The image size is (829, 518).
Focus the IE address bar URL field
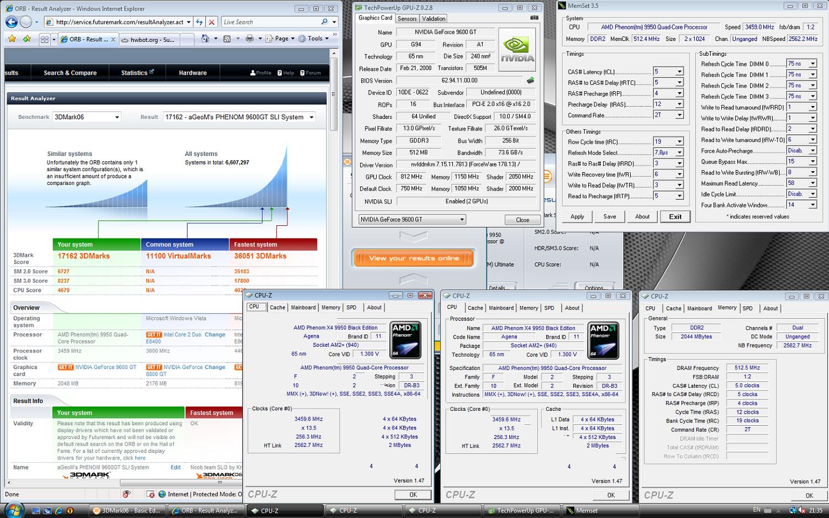click(x=119, y=22)
